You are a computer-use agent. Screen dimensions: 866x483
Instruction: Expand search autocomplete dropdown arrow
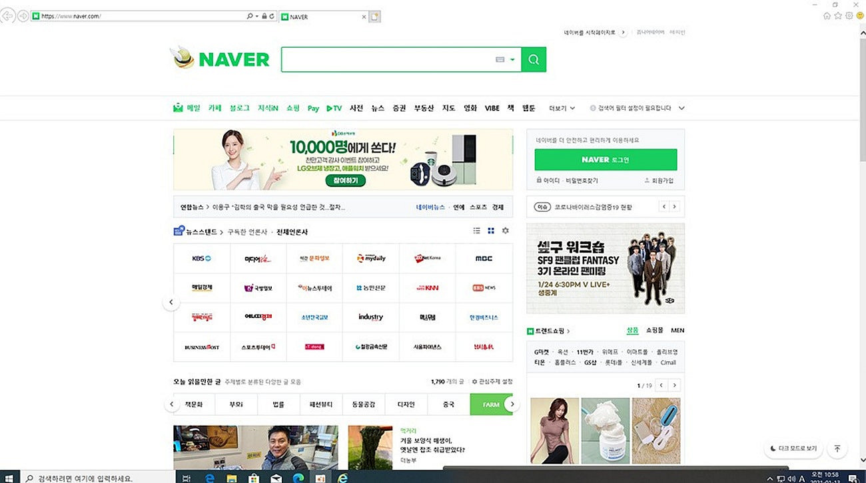[512, 60]
